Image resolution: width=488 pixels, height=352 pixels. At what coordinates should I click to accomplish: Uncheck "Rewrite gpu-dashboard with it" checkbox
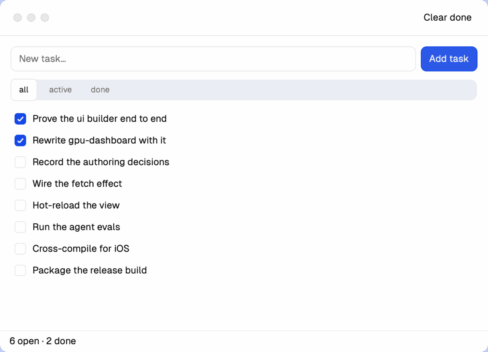pyautogui.click(x=20, y=140)
